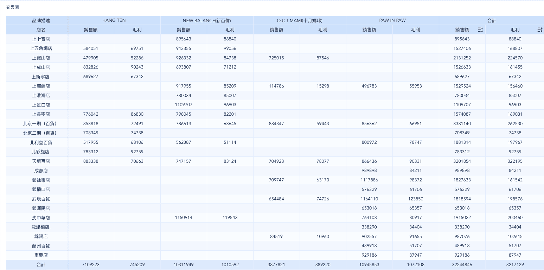The width and height of the screenshot is (544, 270).
Task: Sort by the 合計 銷售額 column icon
Action: pos(480,30)
